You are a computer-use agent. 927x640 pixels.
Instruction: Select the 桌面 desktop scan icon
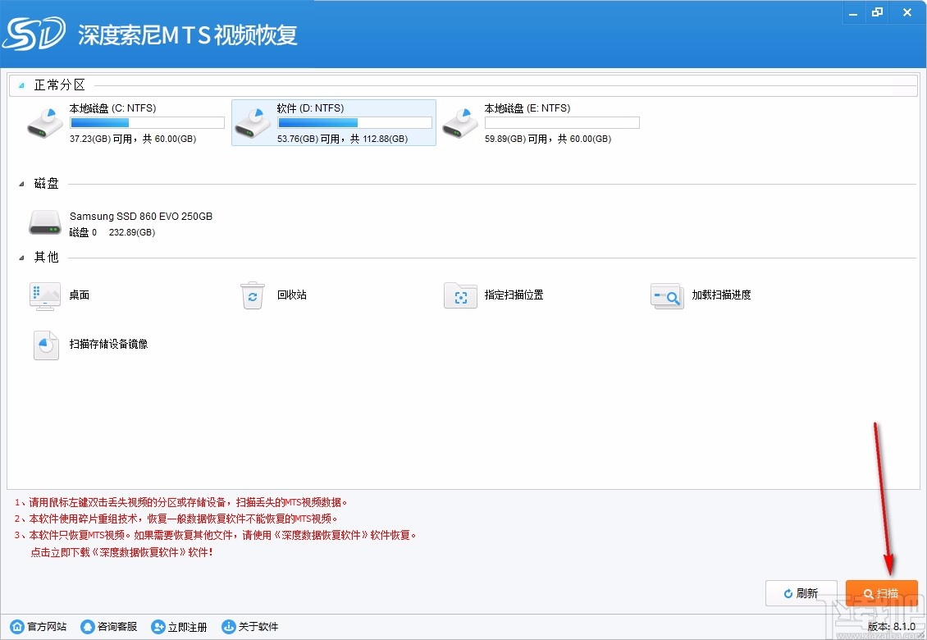coord(45,295)
